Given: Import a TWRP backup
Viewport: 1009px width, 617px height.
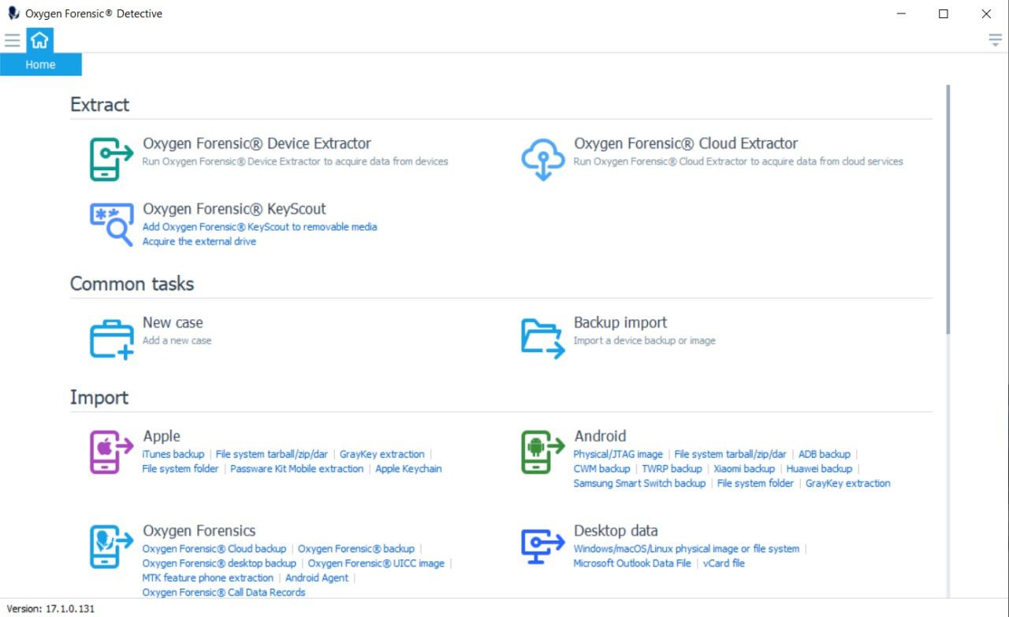Looking at the screenshot, I should coord(672,469).
